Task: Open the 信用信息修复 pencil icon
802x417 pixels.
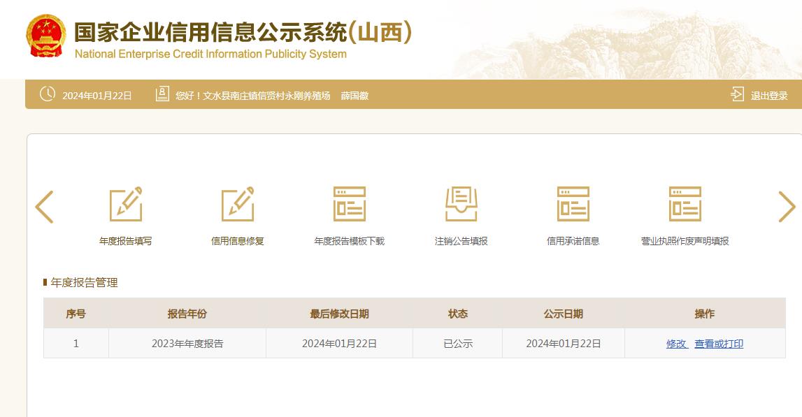Action: 237,204
